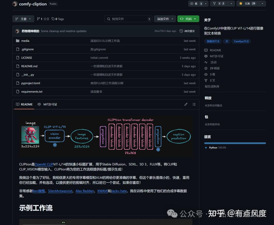Click the green 代码 button
This screenshot has height=225, width=274.
(x=188, y=19)
